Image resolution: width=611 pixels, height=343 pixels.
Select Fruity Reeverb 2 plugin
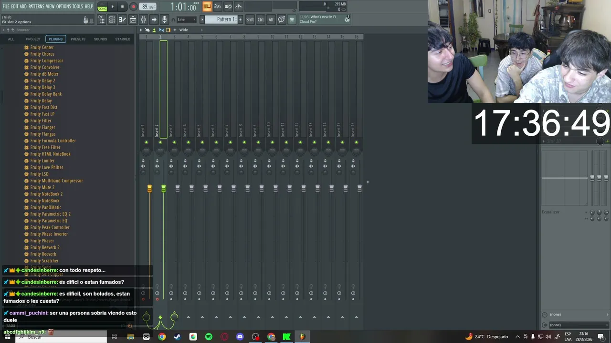click(44, 247)
